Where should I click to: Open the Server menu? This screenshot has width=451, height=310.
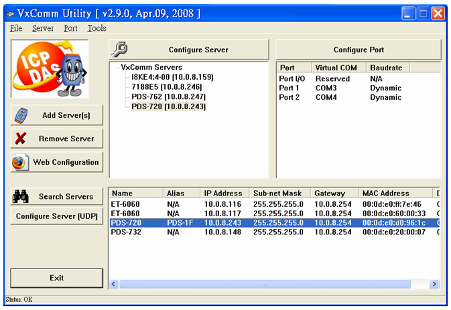coord(43,28)
